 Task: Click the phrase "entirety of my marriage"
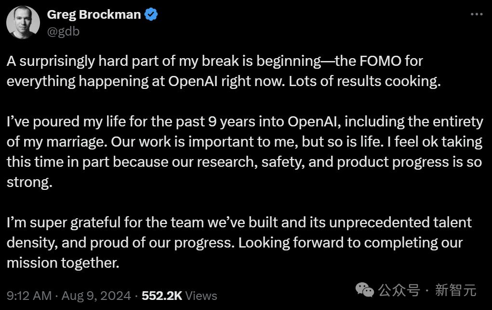(x=448, y=122)
